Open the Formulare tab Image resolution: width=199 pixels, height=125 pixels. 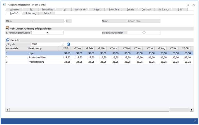coord(114,10)
